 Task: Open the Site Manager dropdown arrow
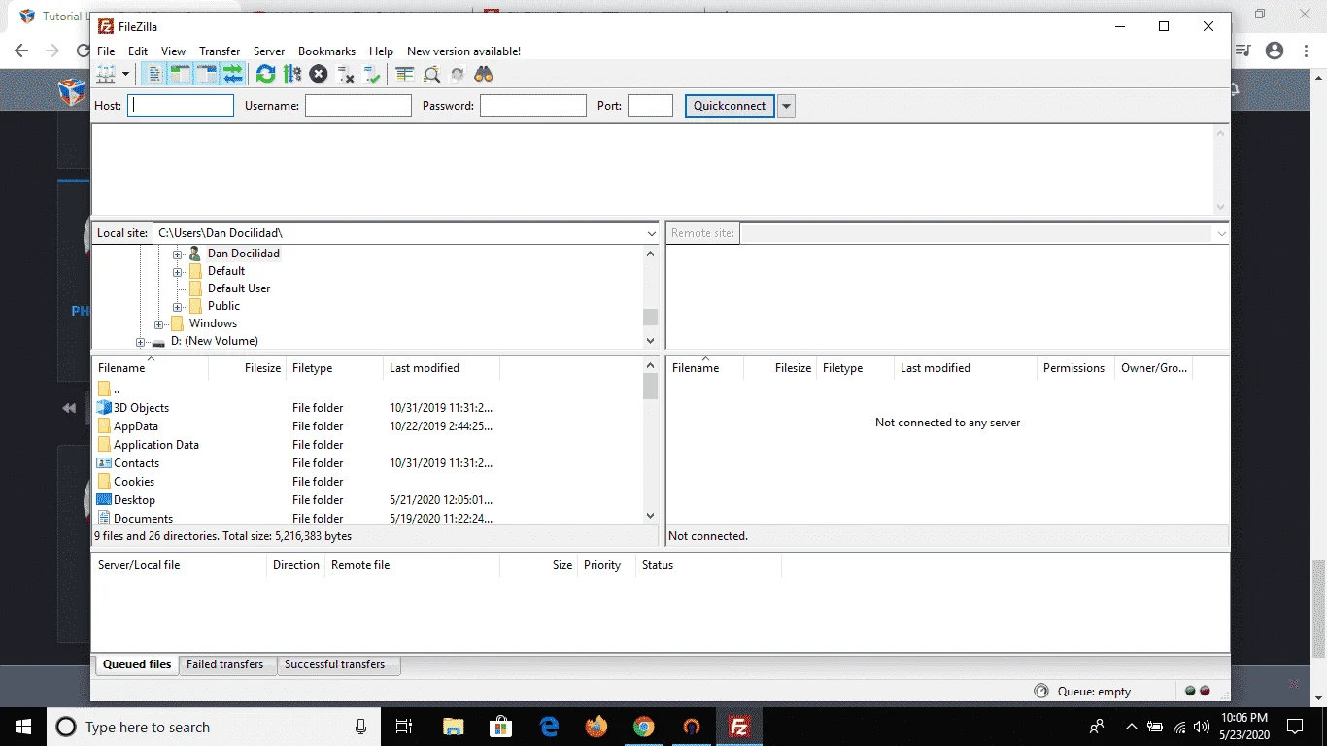[x=125, y=74]
